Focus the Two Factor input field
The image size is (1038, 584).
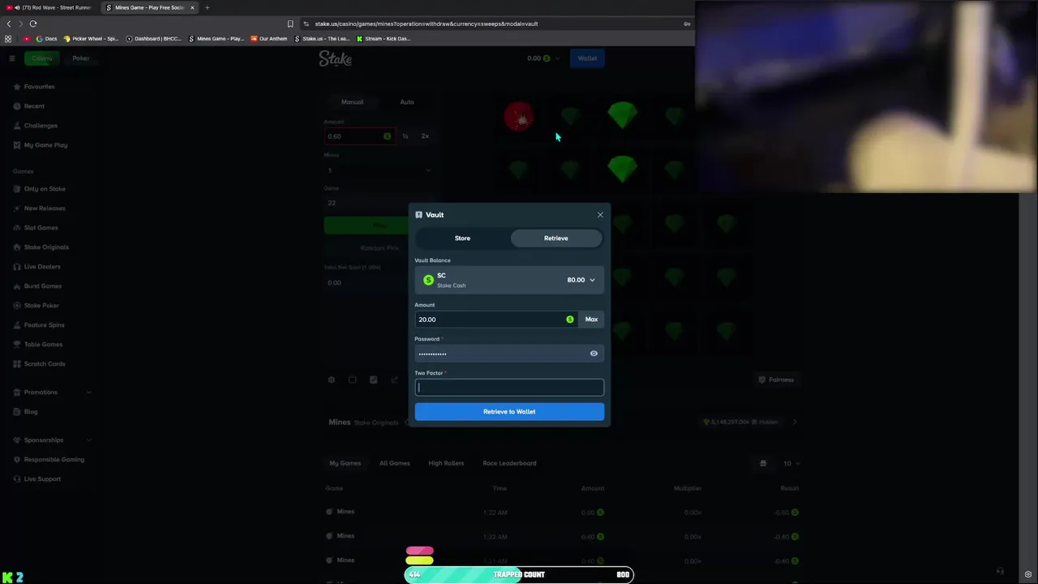[509, 388]
